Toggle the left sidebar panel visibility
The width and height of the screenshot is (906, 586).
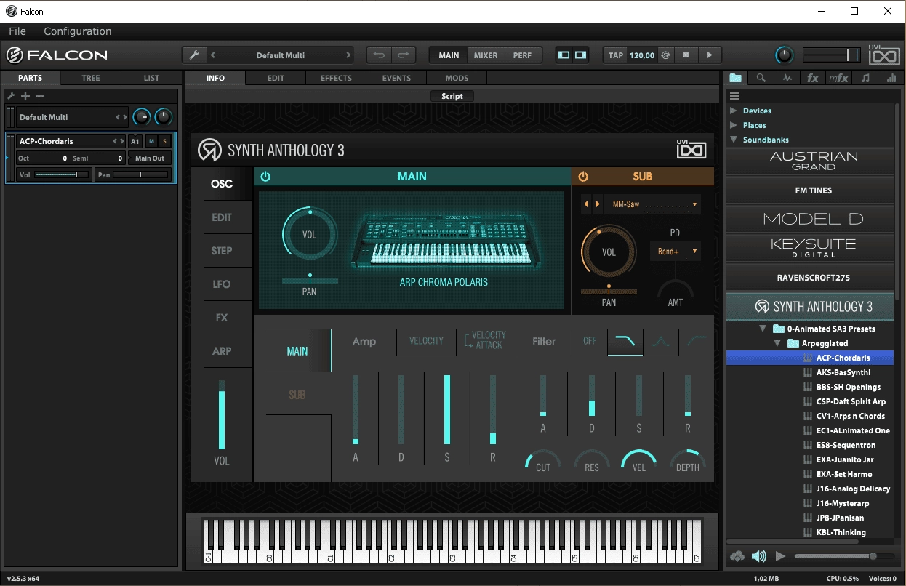564,55
